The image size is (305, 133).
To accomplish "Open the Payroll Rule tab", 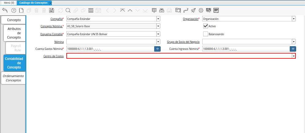I will point(16,48).
